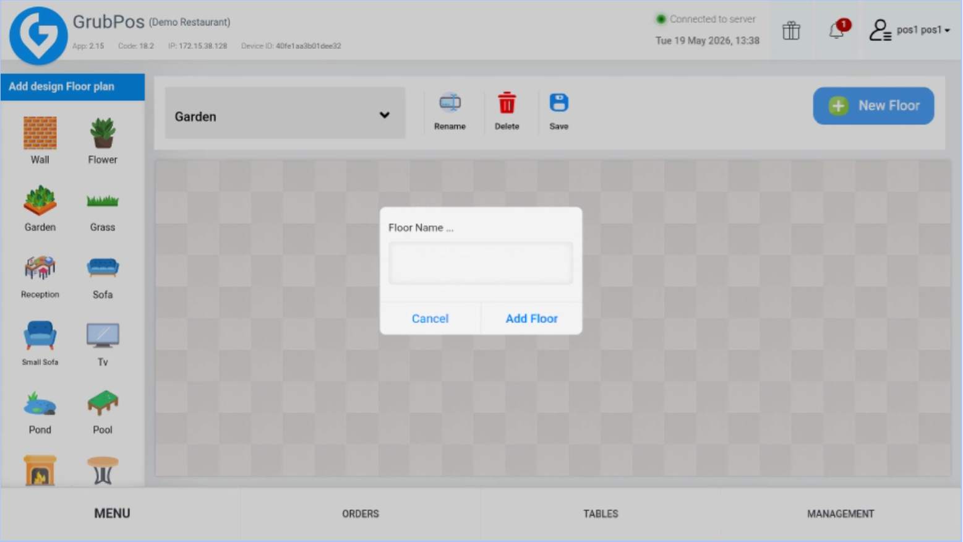The height and width of the screenshot is (542, 963).
Task: Click the New Floor button
Action: pyautogui.click(x=873, y=106)
